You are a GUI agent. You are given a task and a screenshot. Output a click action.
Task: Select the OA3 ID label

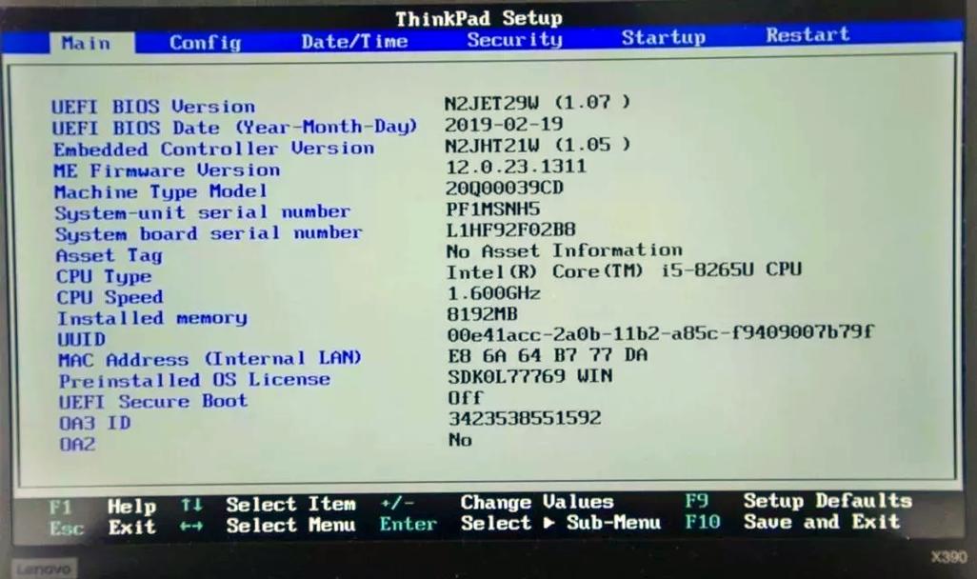[94, 423]
